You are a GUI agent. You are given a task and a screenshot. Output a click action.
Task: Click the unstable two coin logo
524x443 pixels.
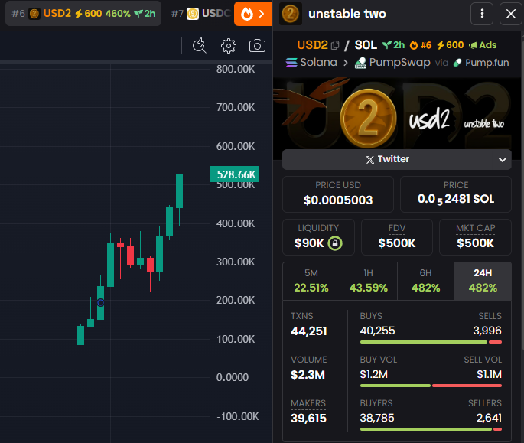coord(291,14)
